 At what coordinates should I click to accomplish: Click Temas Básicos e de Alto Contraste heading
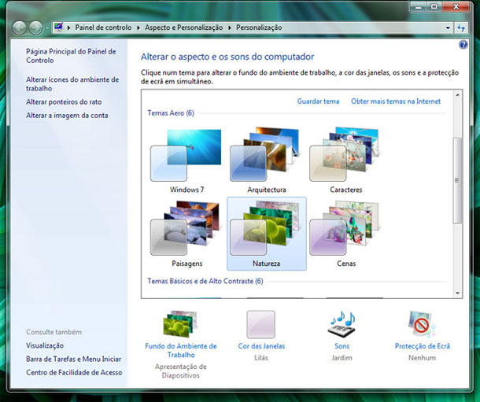click(x=205, y=281)
